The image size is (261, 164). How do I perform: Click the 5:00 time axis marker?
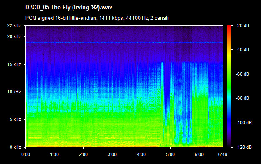click(x=170, y=155)
